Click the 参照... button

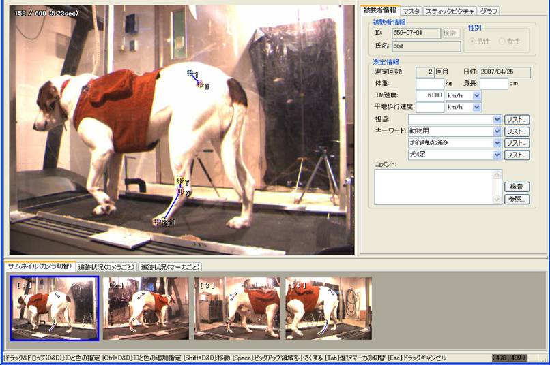pos(517,199)
